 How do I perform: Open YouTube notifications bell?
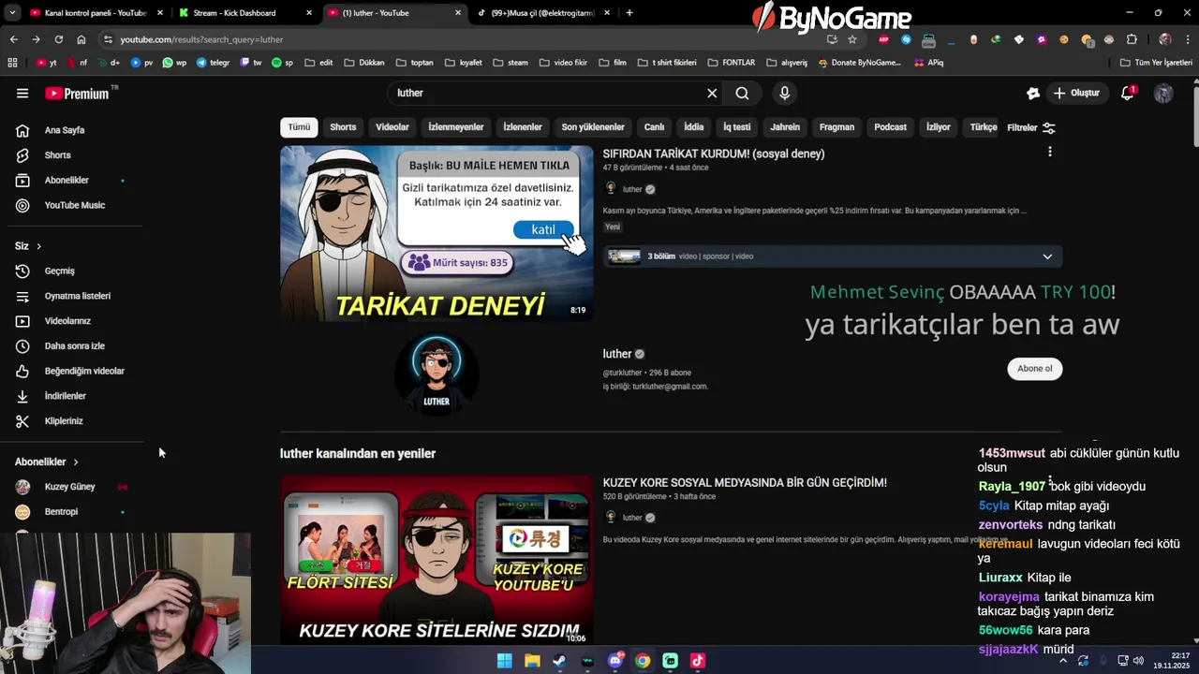click(x=1128, y=93)
